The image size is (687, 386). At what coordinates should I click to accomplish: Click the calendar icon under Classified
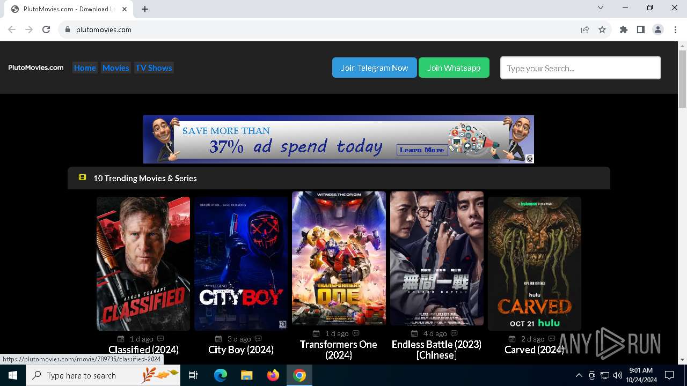[121, 339]
